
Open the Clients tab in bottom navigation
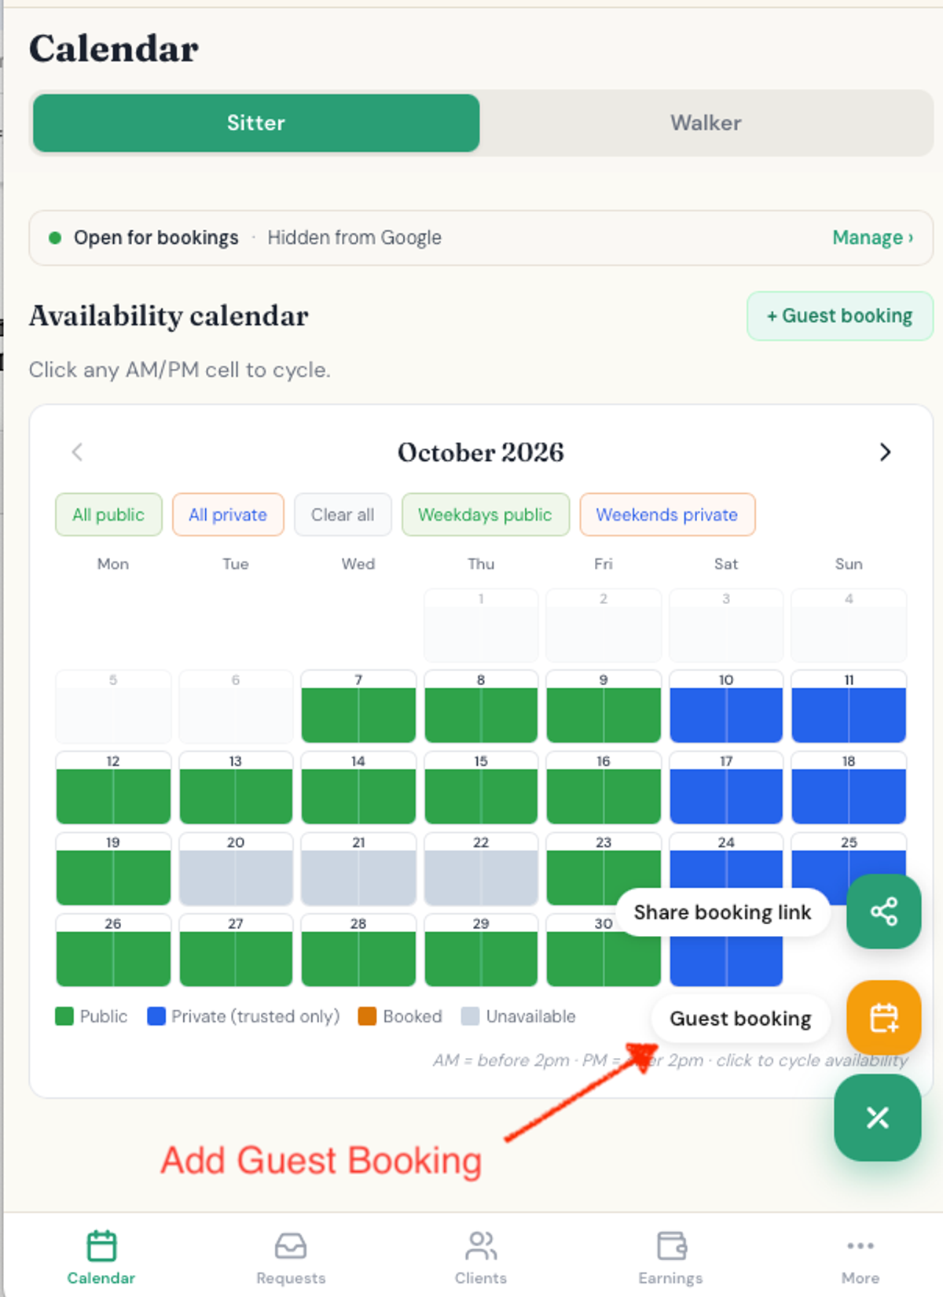pyautogui.click(x=480, y=1257)
